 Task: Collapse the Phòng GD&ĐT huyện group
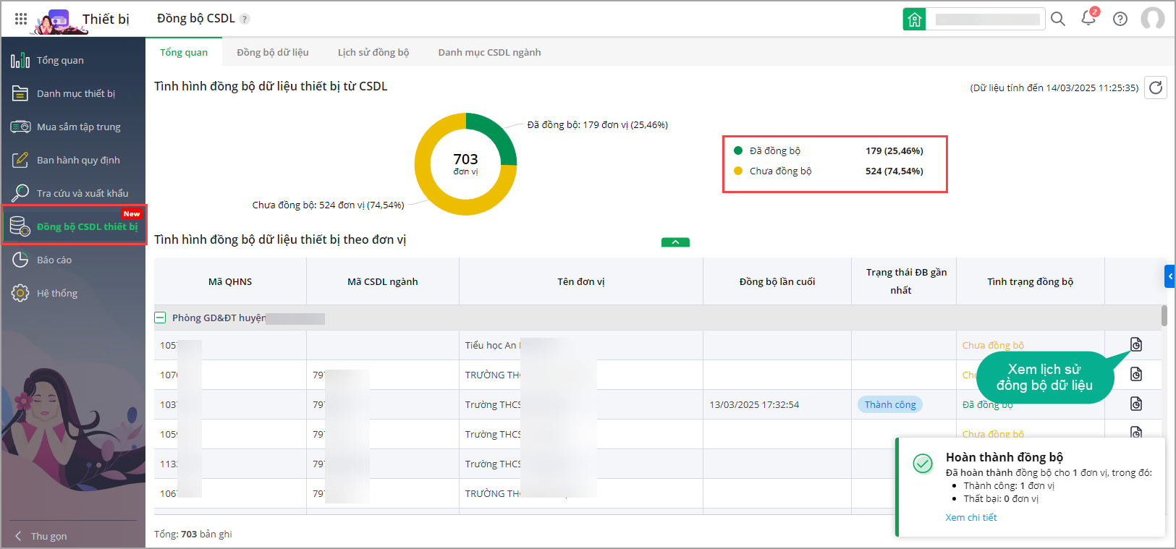click(x=161, y=318)
